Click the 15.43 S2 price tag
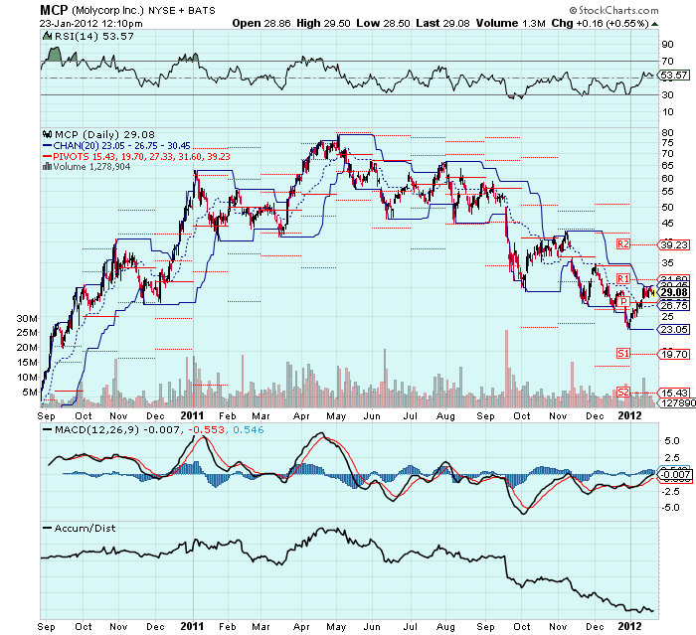The height and width of the screenshot is (635, 696). pyautogui.click(x=674, y=393)
